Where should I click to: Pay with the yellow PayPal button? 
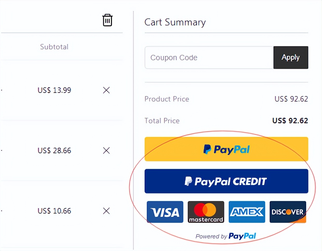click(x=226, y=149)
